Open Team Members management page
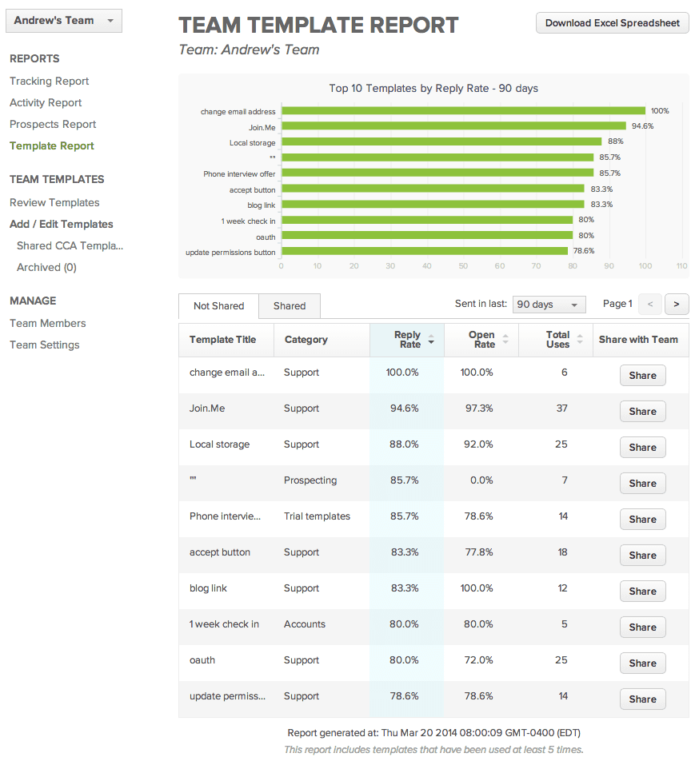 tap(48, 323)
